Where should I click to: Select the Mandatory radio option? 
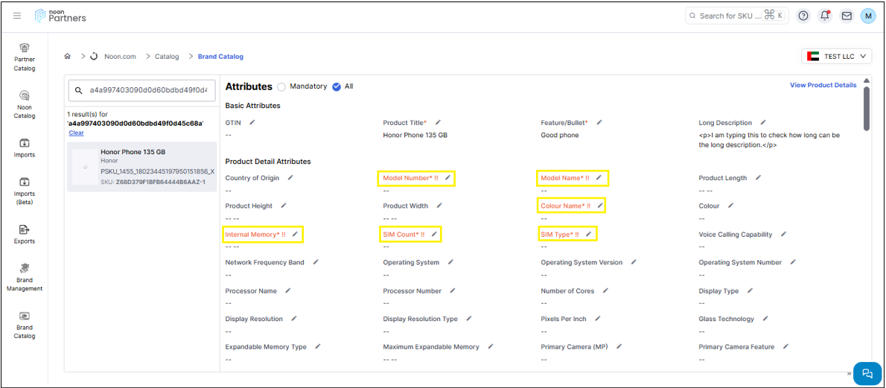[x=281, y=87]
